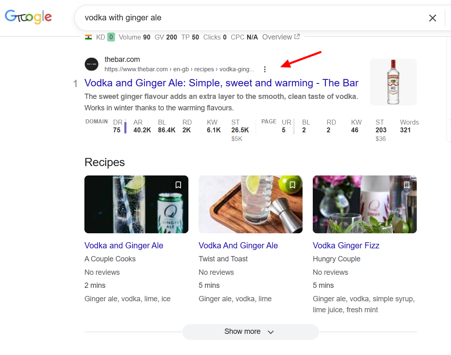Open Overview via the external-link icon

click(x=297, y=37)
